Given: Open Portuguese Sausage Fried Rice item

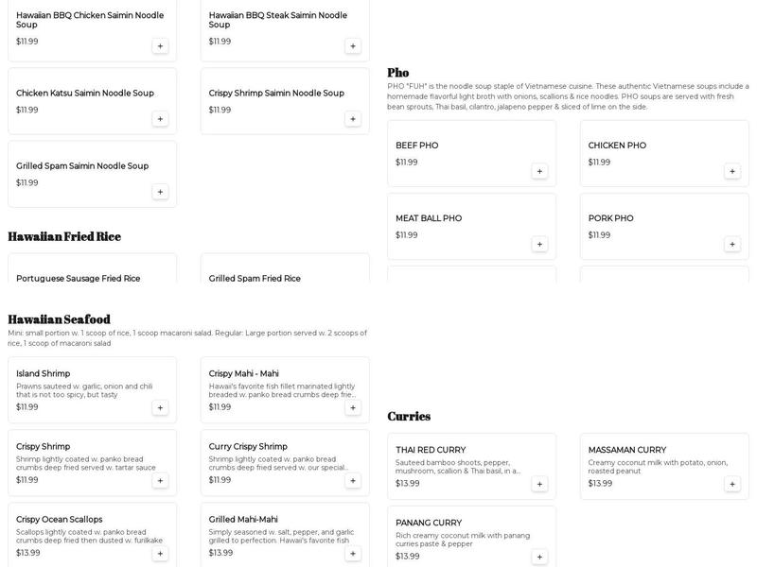Looking at the screenshot, I should coord(79,279).
